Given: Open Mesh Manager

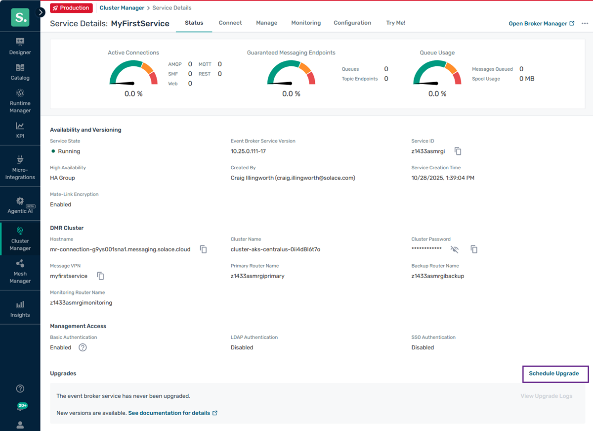Looking at the screenshot, I should (x=20, y=271).
